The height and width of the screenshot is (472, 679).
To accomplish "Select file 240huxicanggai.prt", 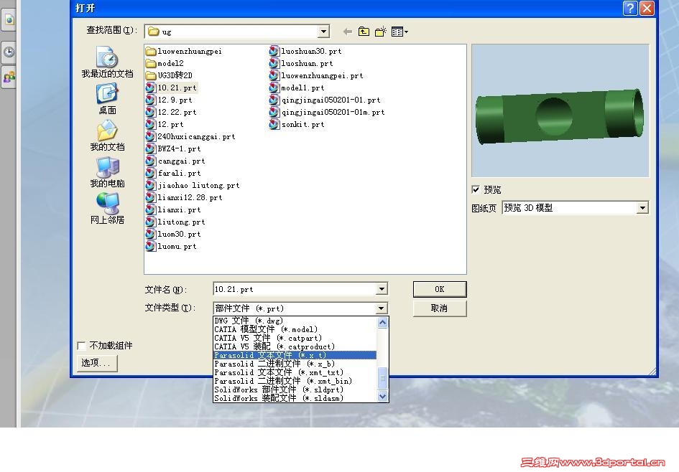I will (191, 136).
